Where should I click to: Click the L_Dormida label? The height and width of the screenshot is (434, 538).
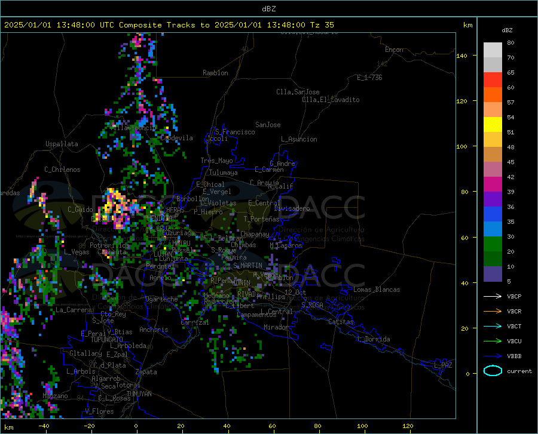[x=373, y=339]
